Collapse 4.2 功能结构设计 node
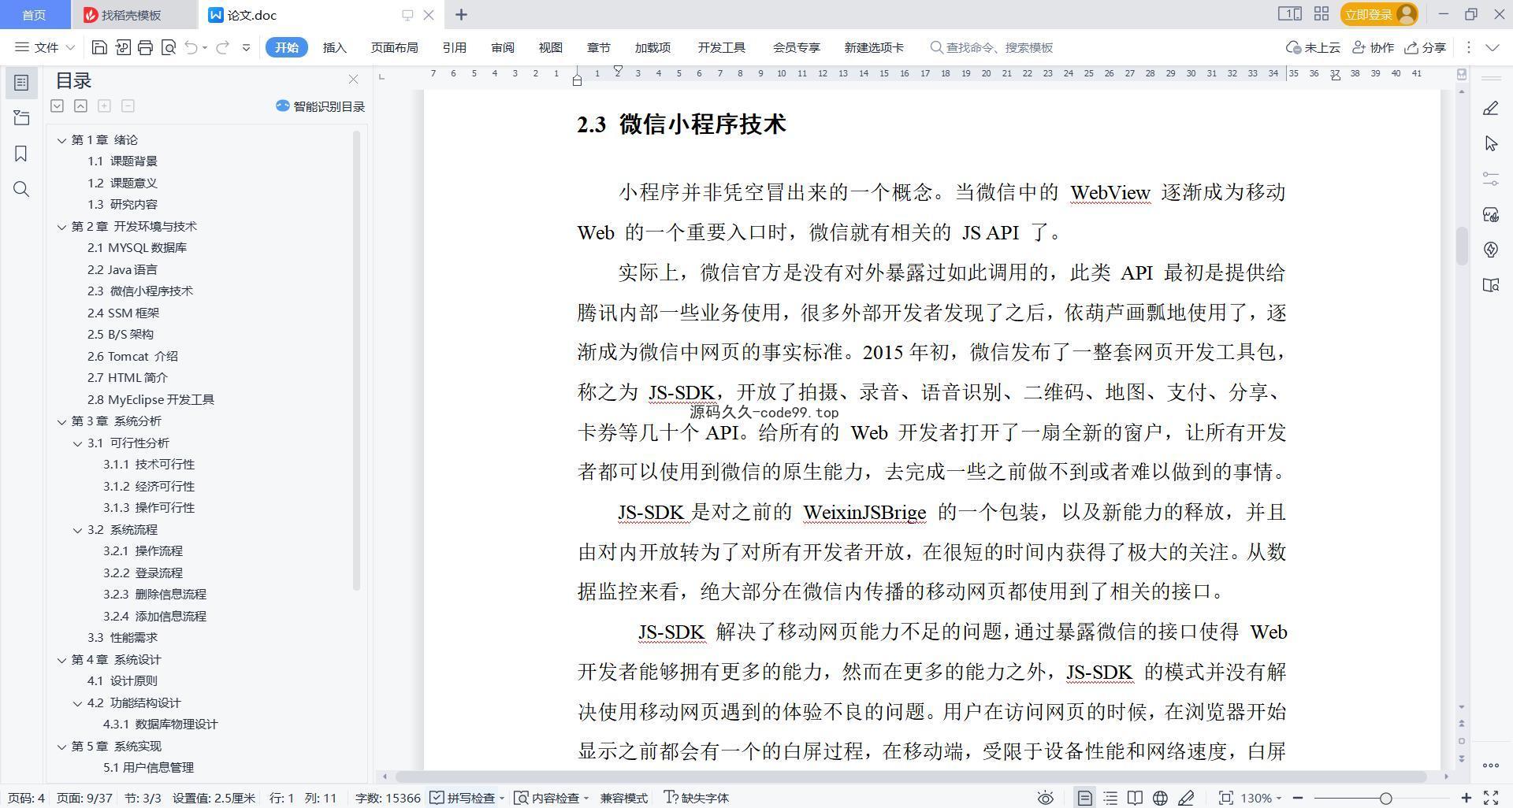 pos(77,703)
